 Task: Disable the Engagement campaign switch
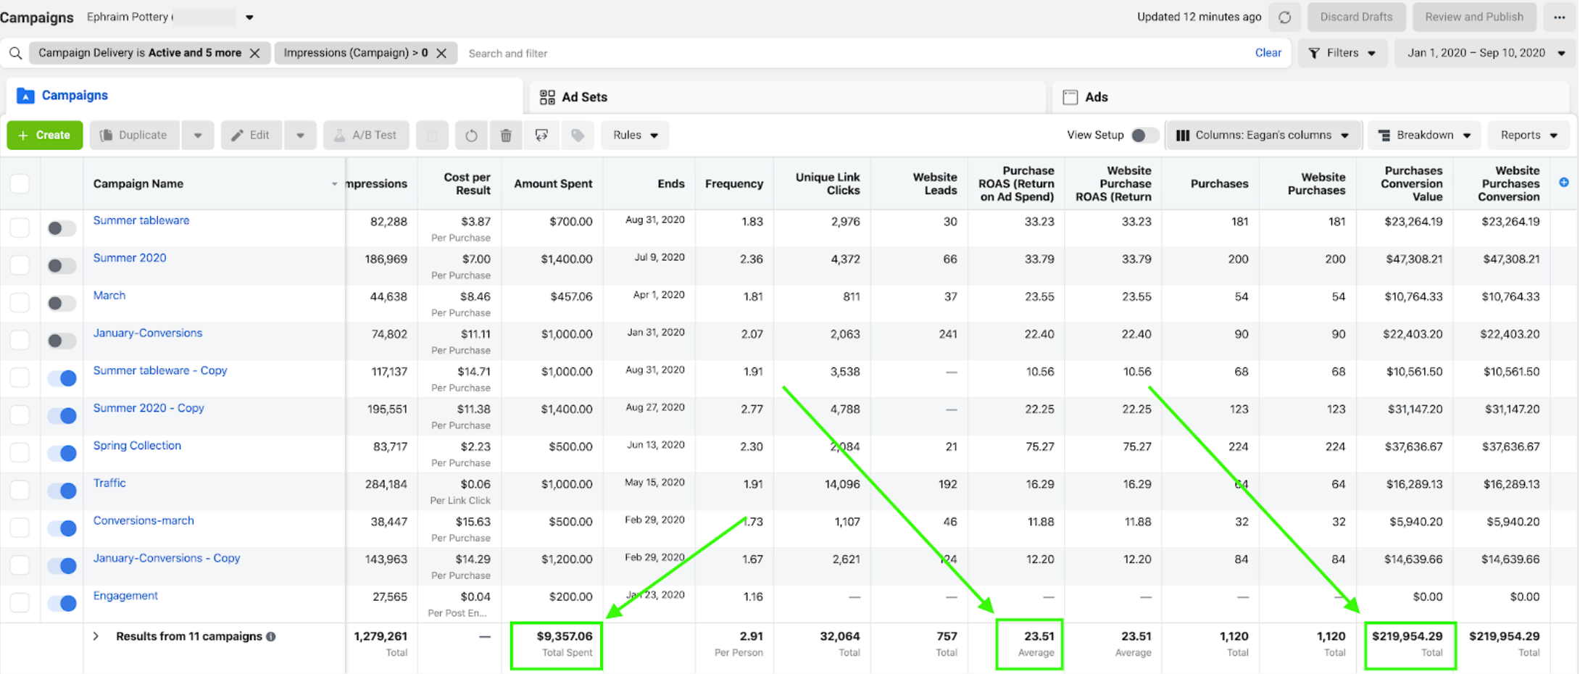click(62, 604)
